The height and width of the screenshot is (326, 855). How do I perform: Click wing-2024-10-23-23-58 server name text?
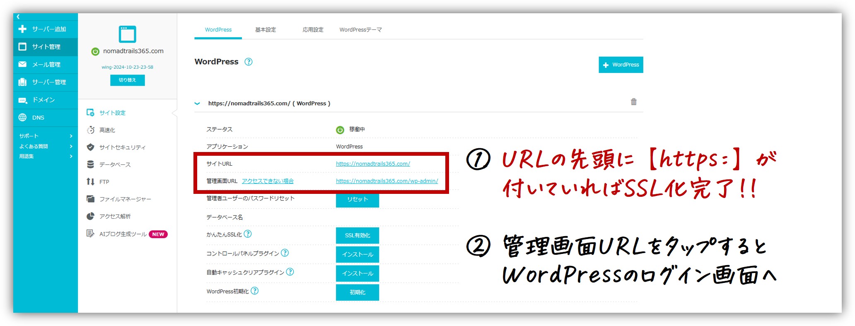(127, 67)
